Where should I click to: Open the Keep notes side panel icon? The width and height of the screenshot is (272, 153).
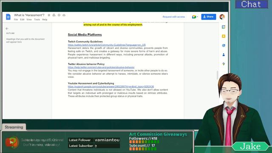(x=224, y=36)
